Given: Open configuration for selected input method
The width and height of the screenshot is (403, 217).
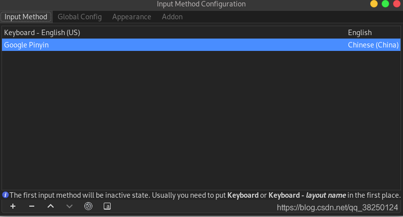Looking at the screenshot, I should 88,206.
